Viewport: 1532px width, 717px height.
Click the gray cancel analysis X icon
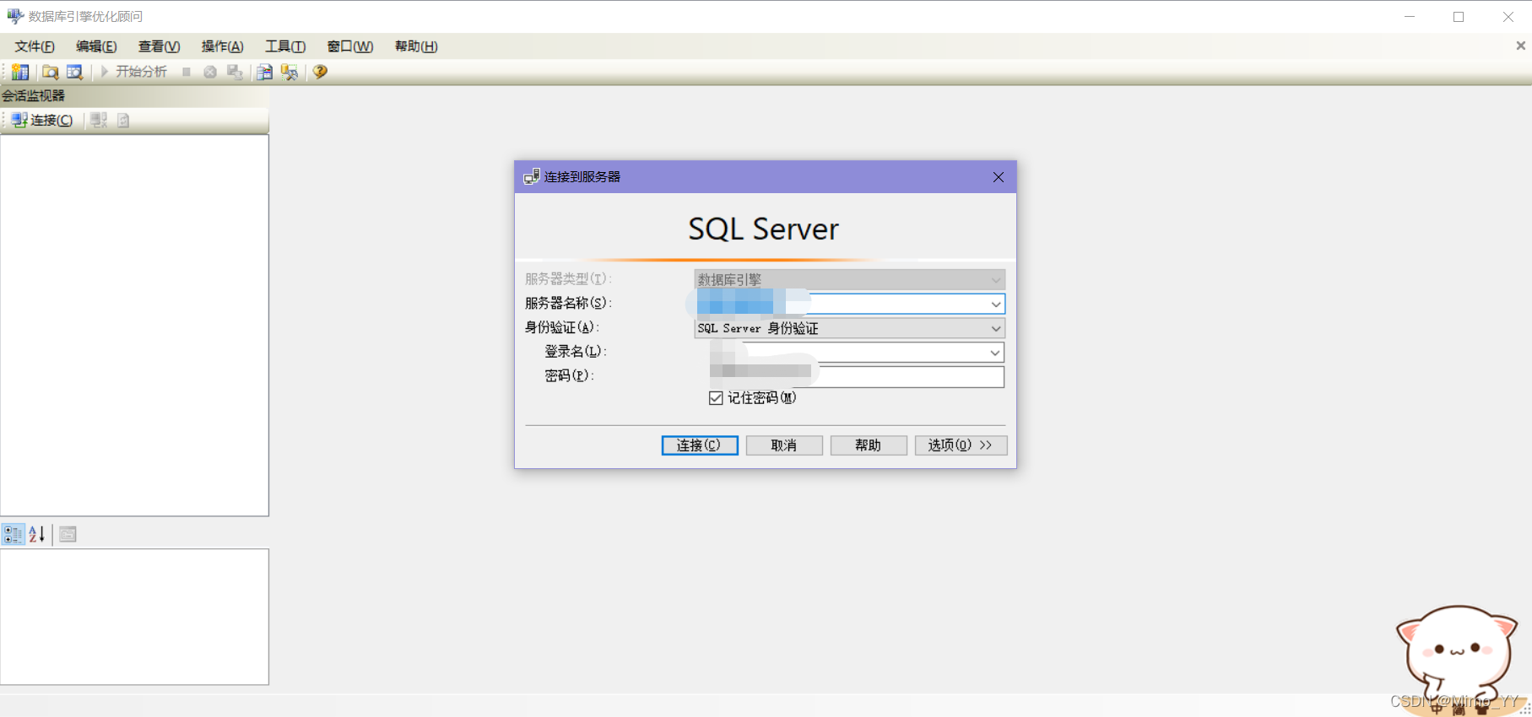(210, 72)
